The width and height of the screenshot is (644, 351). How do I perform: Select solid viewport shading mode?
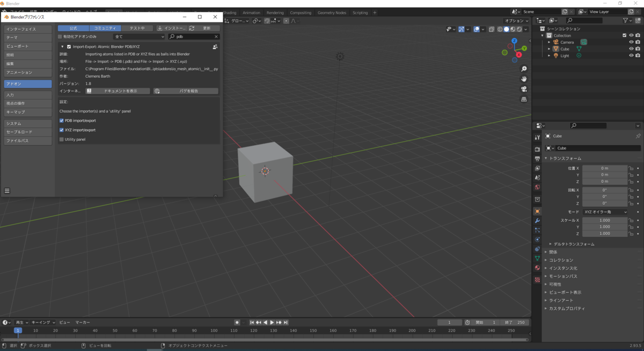coord(506,29)
